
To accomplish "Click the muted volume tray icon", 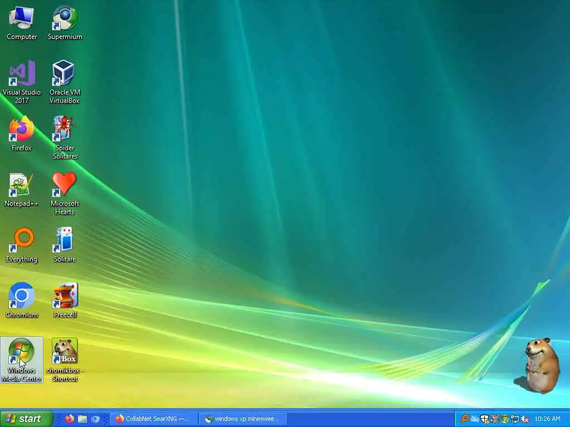I will pyautogui.click(x=524, y=419).
